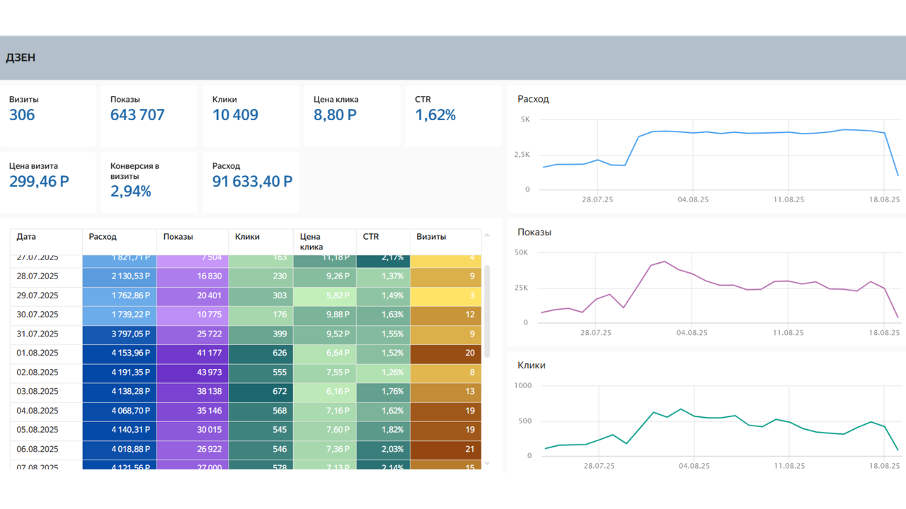The width and height of the screenshot is (906, 509).
Task: Select the Клики 10 409 indicator card
Action: pyautogui.click(x=251, y=116)
